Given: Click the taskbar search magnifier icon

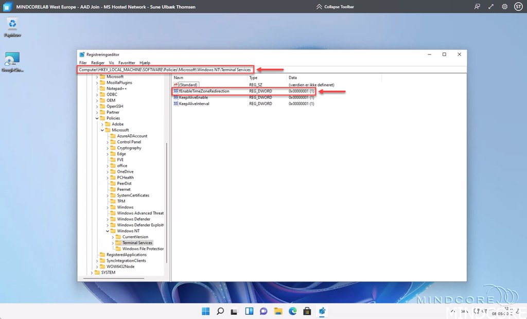Looking at the screenshot, I should pyautogui.click(x=220, y=311).
